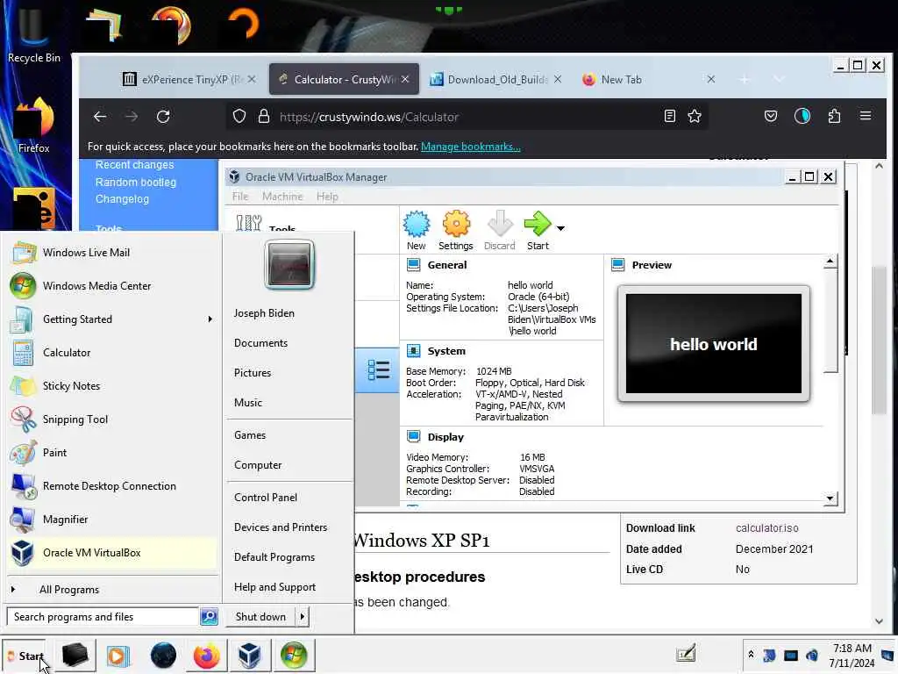The height and width of the screenshot is (674, 898).
Task: Open the Machine menu in VirtualBox Manager
Action: pos(282,197)
